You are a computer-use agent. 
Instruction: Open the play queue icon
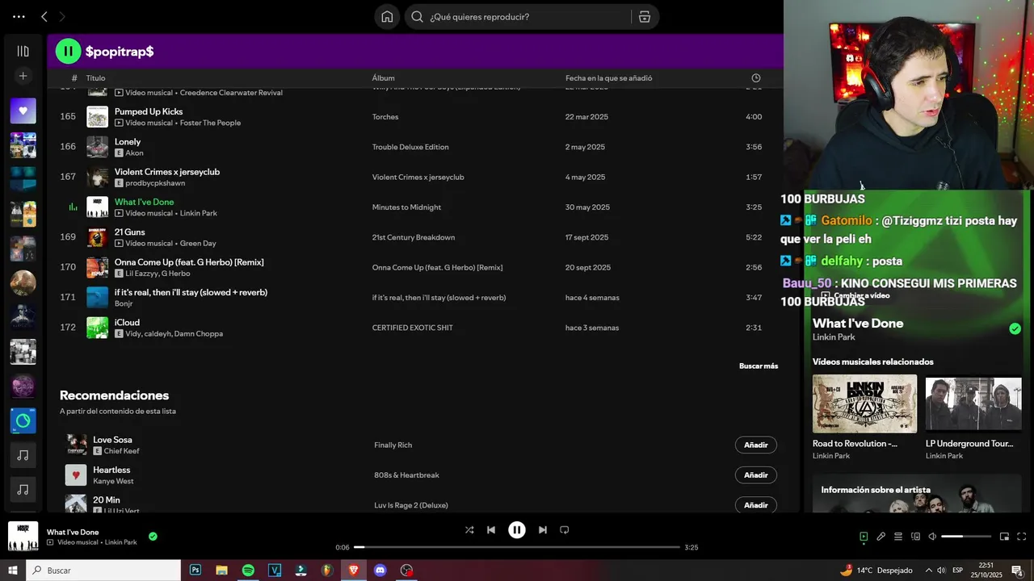[898, 537]
